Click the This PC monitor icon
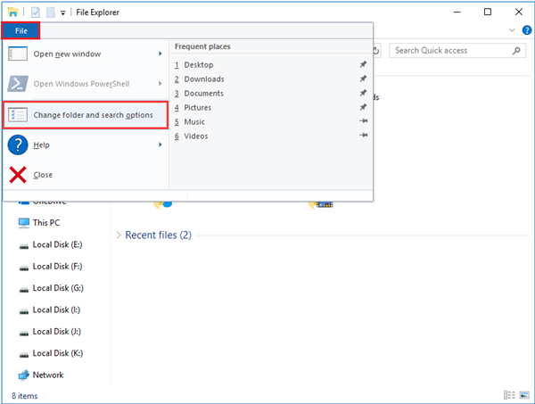The height and width of the screenshot is (404, 535). [x=23, y=223]
